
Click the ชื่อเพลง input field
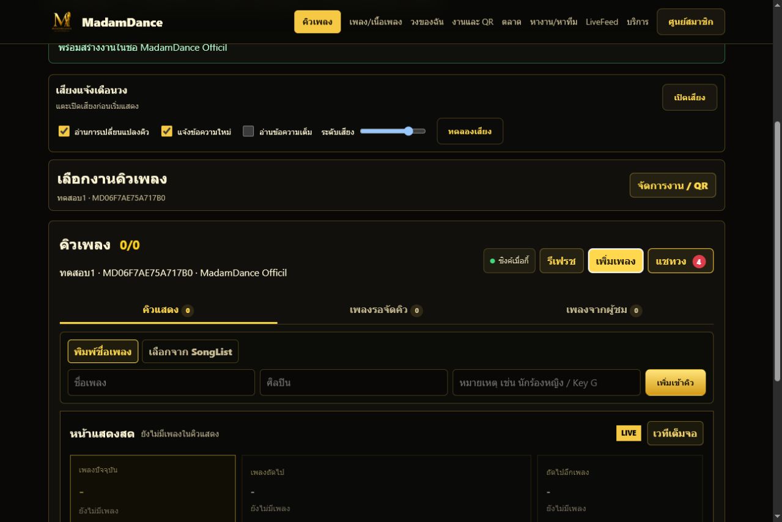[x=161, y=383]
